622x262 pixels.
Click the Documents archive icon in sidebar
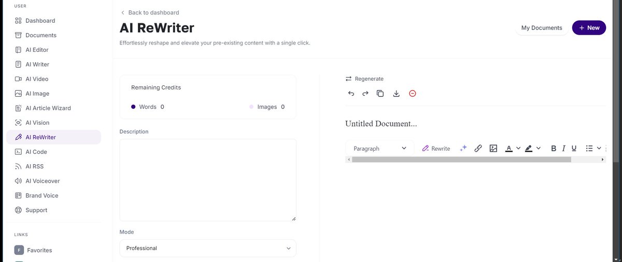point(18,35)
